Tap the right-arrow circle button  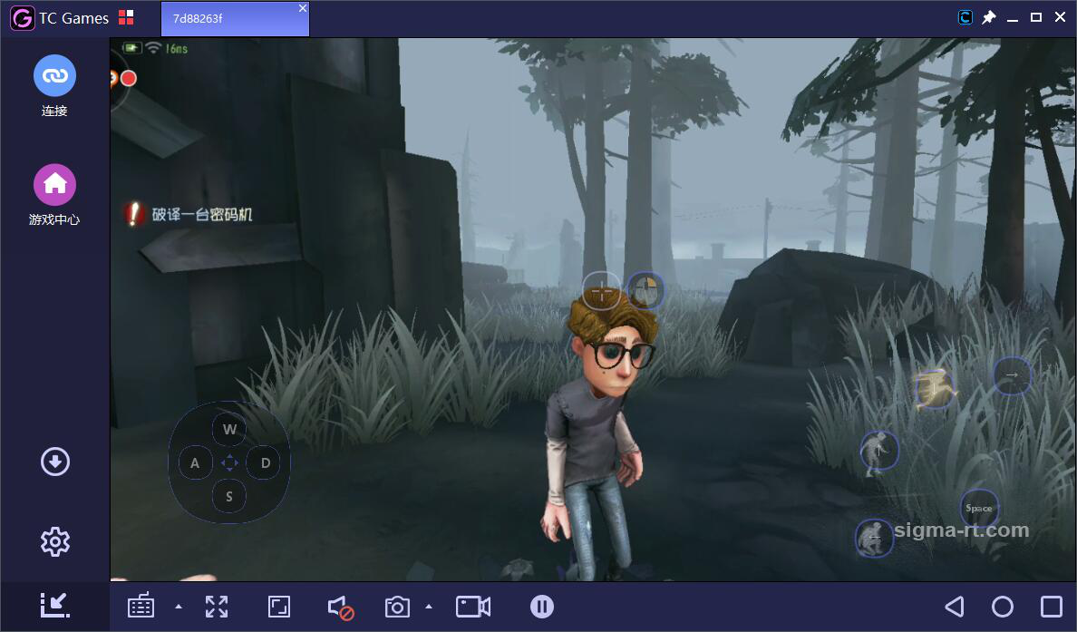tap(1012, 375)
